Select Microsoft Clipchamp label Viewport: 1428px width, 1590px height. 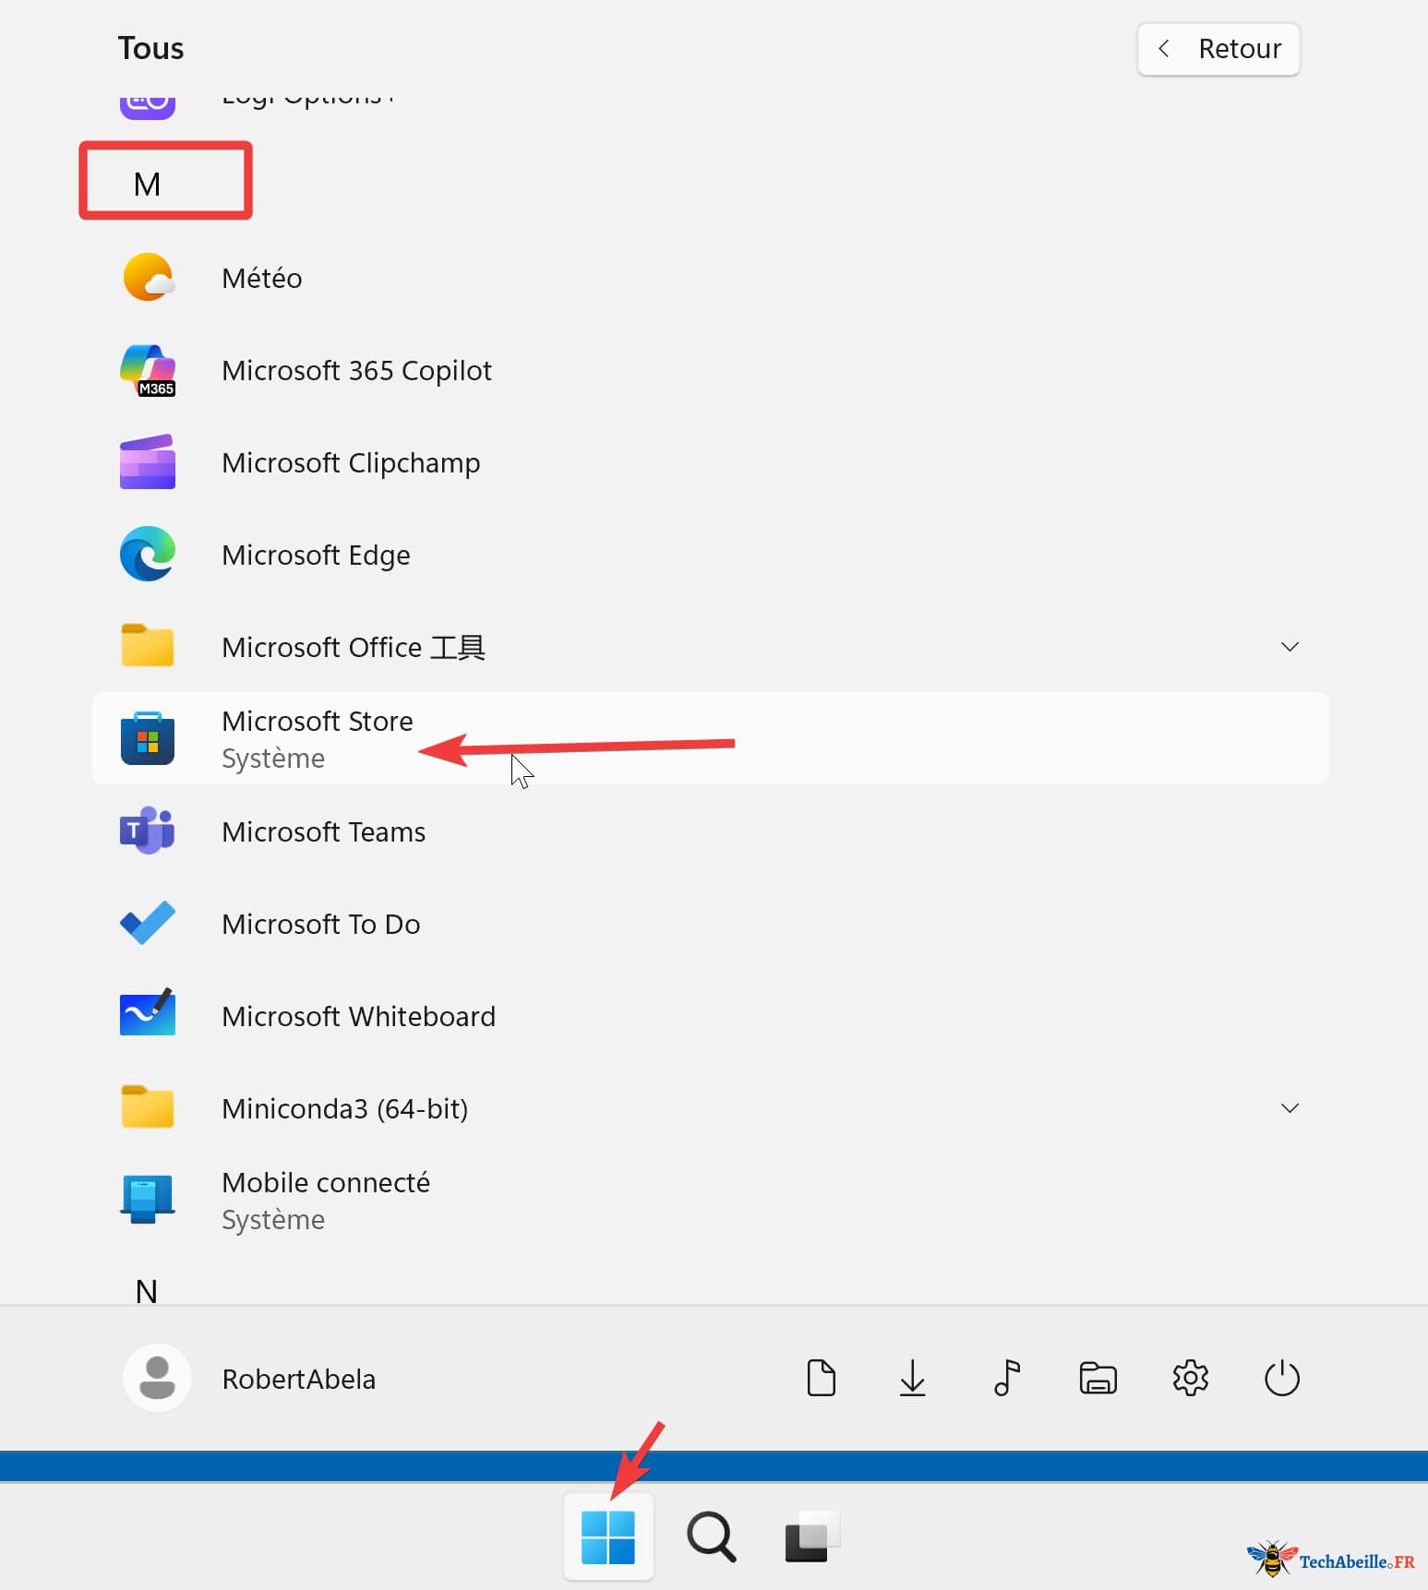tap(351, 462)
